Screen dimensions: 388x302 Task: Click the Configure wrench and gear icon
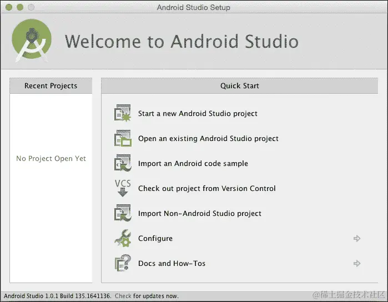pos(123,238)
